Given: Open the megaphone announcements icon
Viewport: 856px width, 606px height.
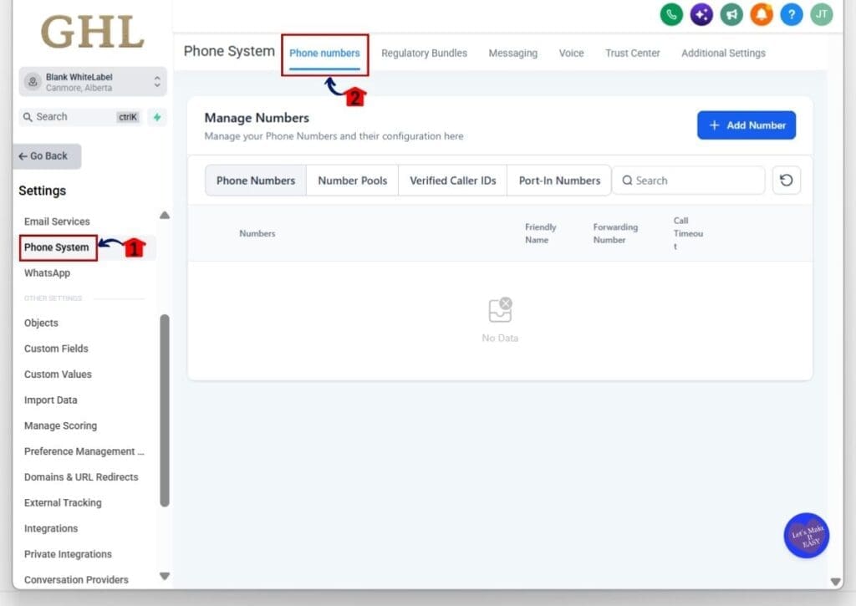Looking at the screenshot, I should [731, 14].
